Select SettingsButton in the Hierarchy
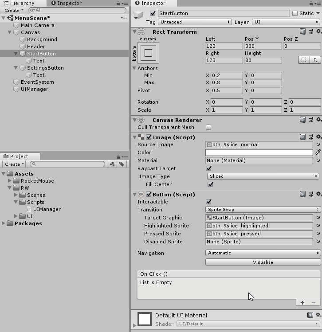322x332 pixels. click(x=45, y=68)
